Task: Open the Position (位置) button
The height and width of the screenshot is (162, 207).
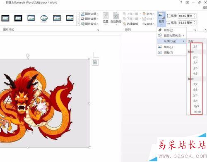Action: coord(106,19)
